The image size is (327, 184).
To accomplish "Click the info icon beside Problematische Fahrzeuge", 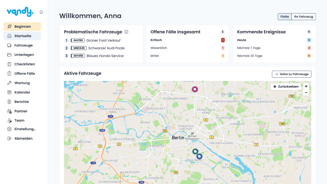I will click(x=126, y=32).
